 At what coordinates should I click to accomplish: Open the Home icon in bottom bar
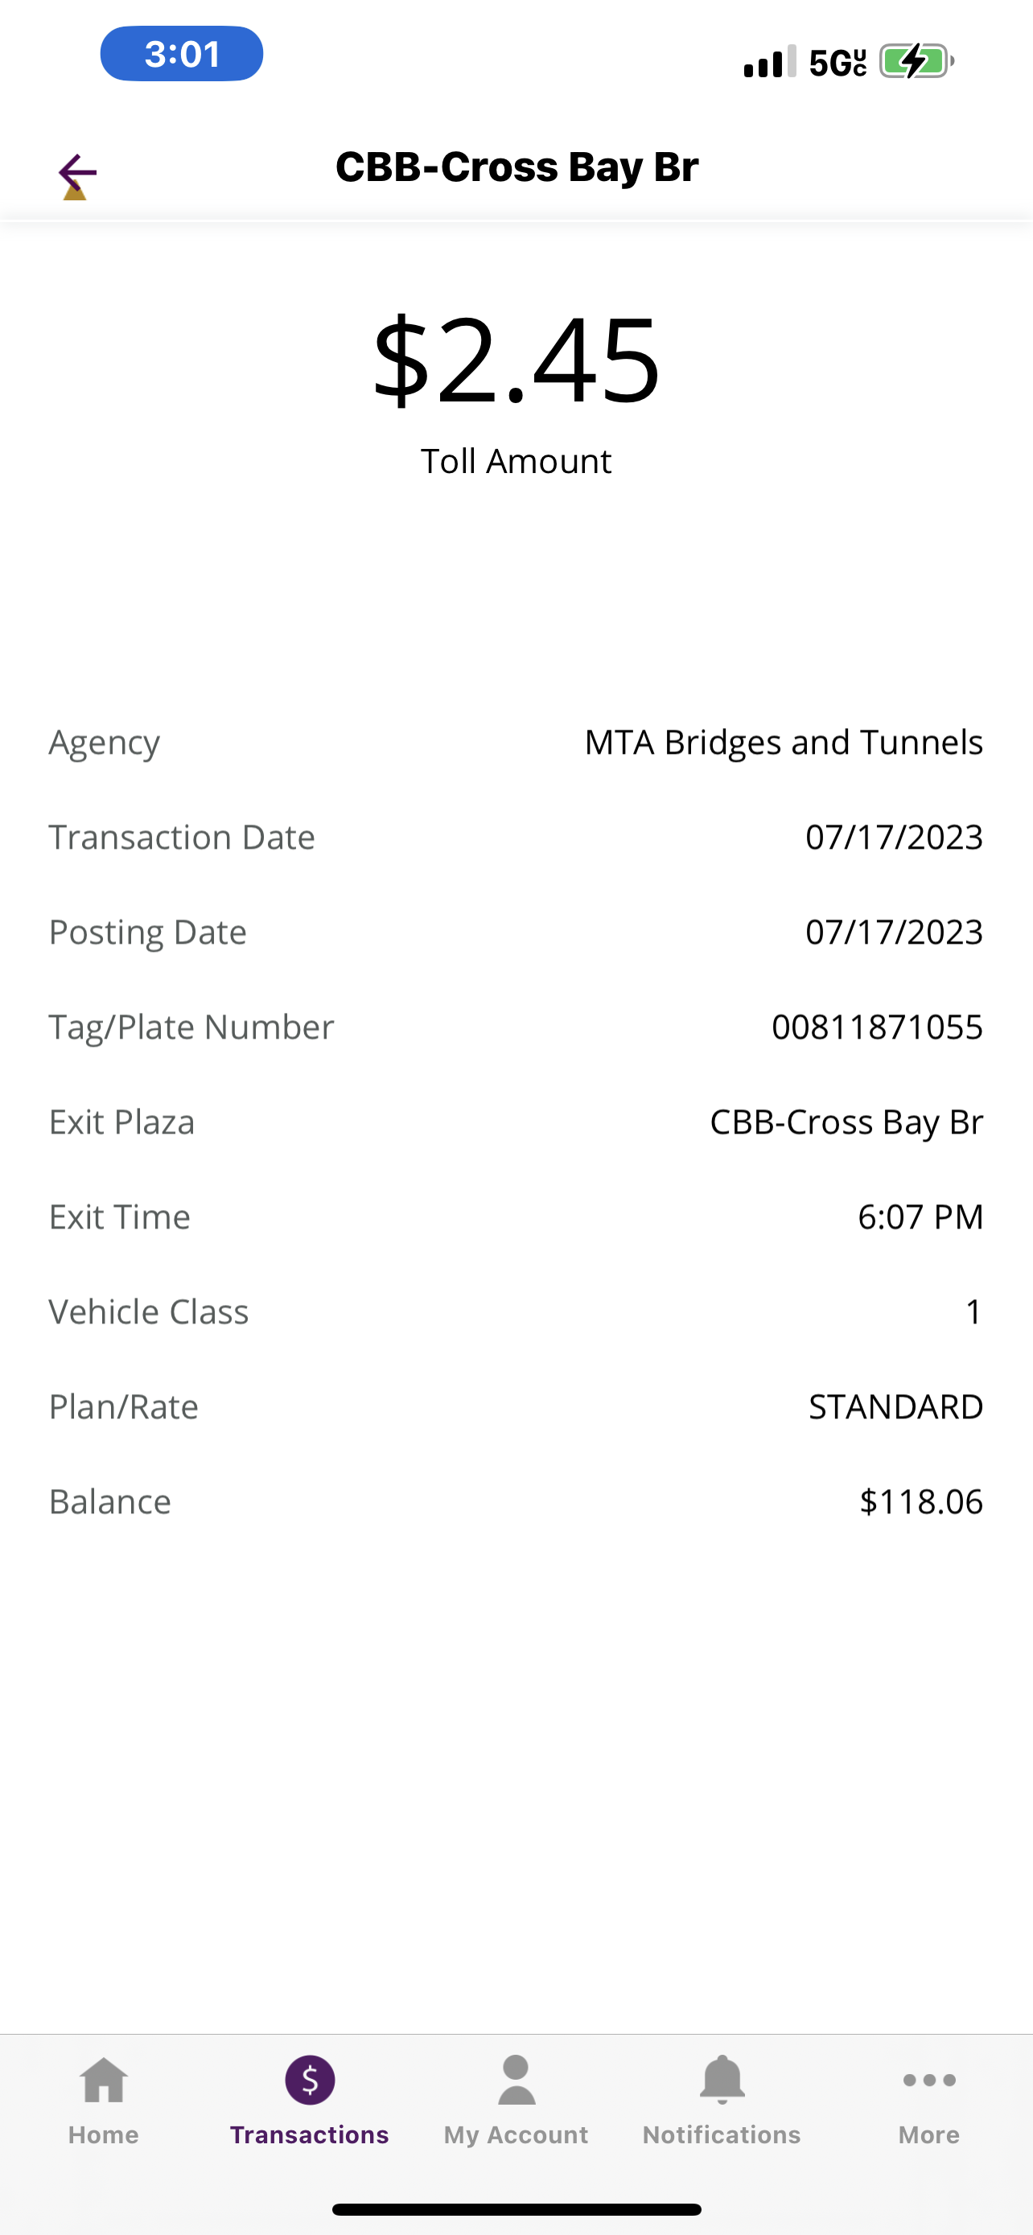(104, 2081)
